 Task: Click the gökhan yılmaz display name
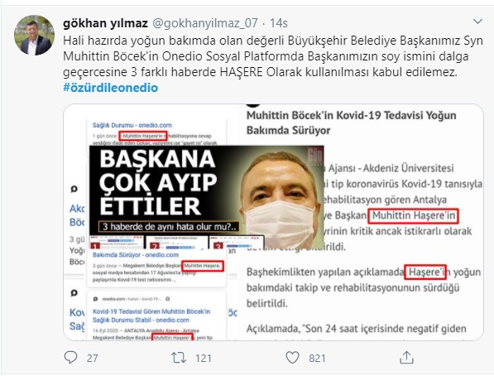click(x=106, y=23)
